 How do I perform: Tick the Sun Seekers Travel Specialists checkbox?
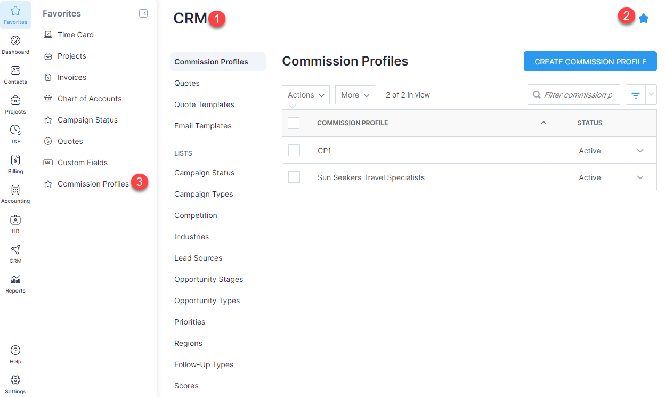[x=294, y=177]
